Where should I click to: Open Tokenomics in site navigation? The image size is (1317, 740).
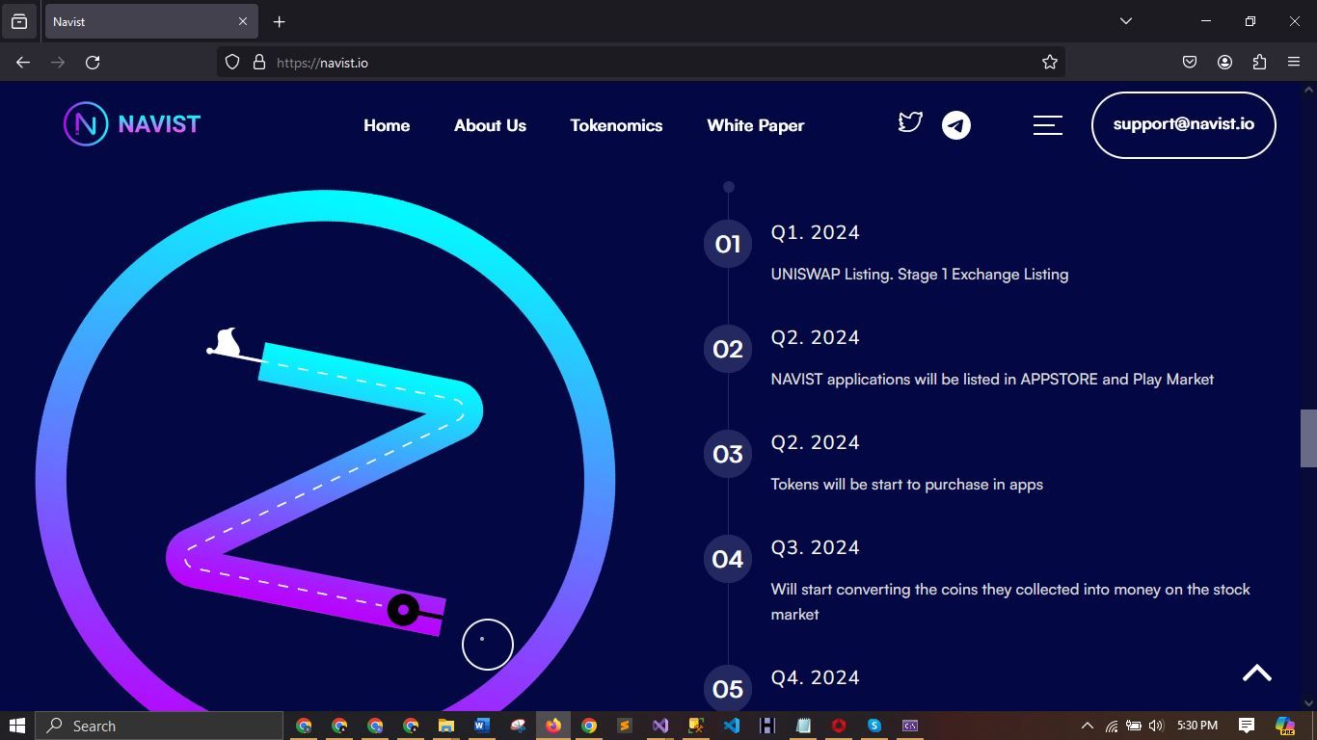point(616,125)
